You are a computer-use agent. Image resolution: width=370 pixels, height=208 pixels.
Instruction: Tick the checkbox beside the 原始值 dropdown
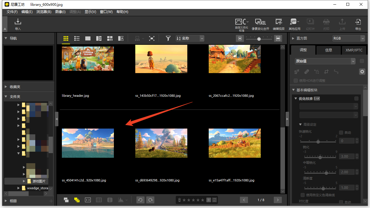(362, 61)
